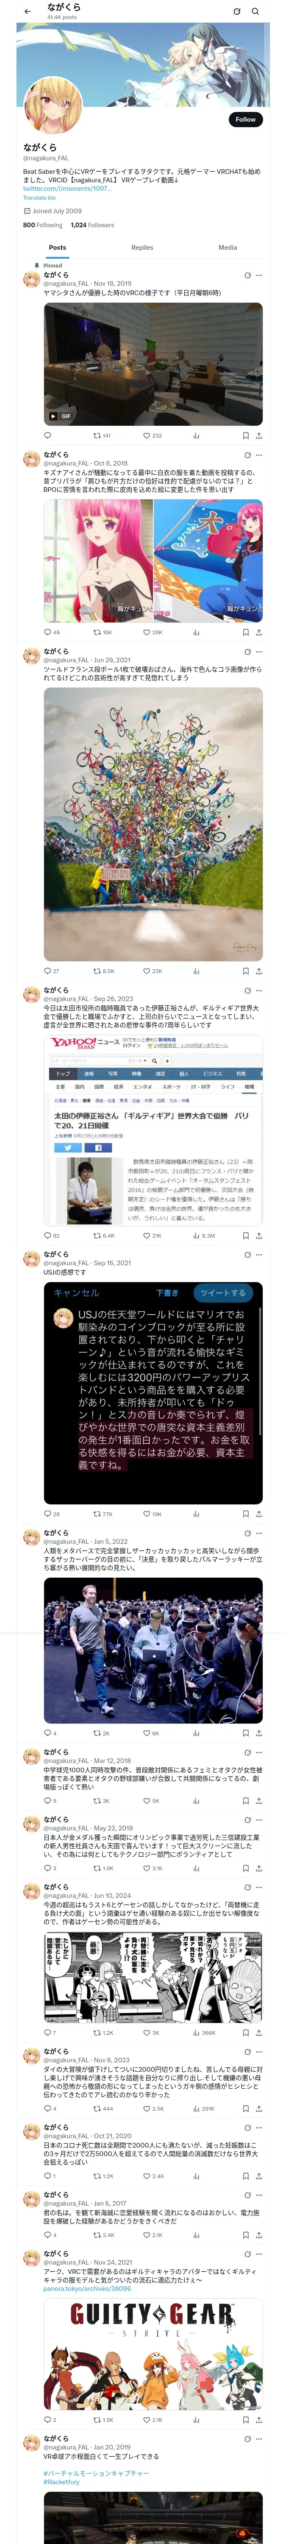Expand options menu on the Oct 6, 2018 post
The height and width of the screenshot is (2544, 286).
259,455
